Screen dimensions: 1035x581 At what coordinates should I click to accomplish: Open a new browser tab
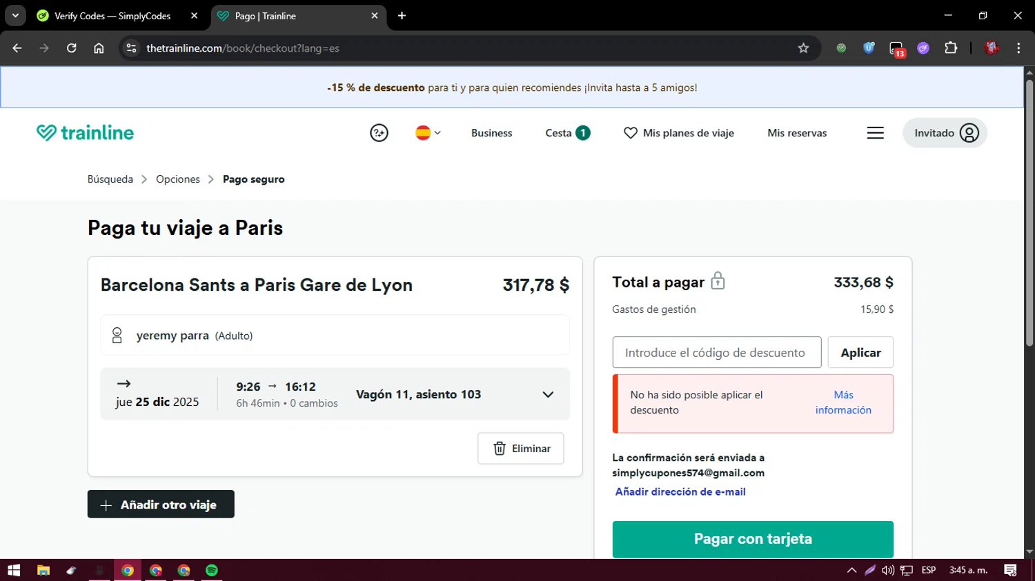(x=402, y=16)
